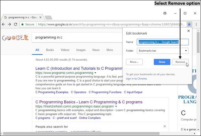Close the Edit bookmark popup
The width and height of the screenshot is (201, 136).
click(x=188, y=31)
